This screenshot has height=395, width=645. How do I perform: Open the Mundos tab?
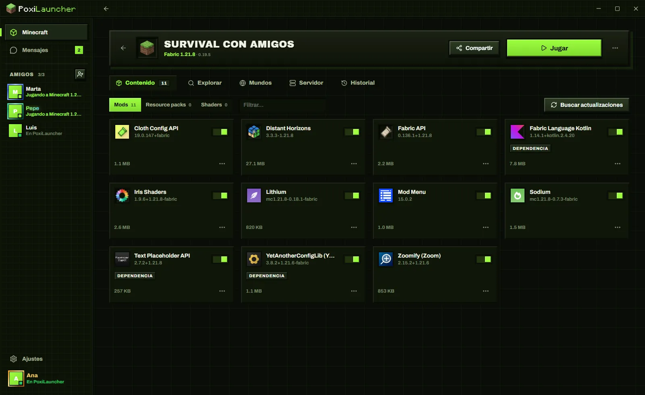(256, 83)
